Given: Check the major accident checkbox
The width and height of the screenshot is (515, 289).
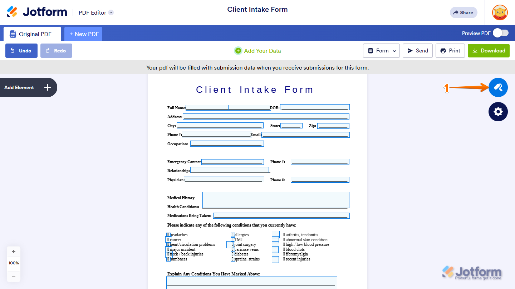Looking at the screenshot, I should click(168, 249).
